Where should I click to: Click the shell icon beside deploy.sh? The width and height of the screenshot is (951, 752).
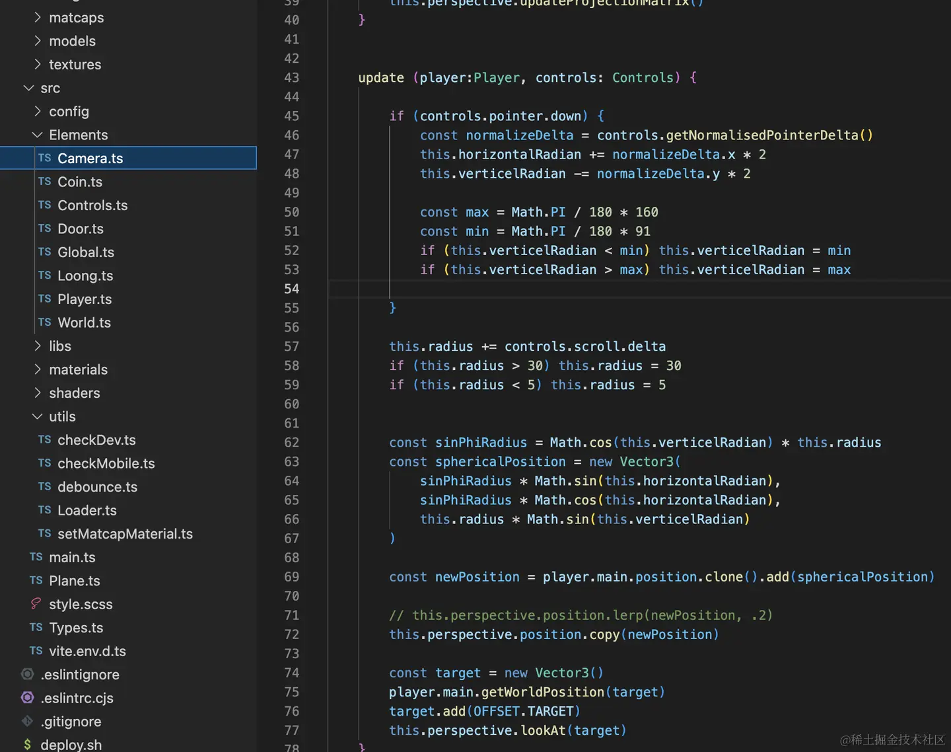[x=27, y=745]
